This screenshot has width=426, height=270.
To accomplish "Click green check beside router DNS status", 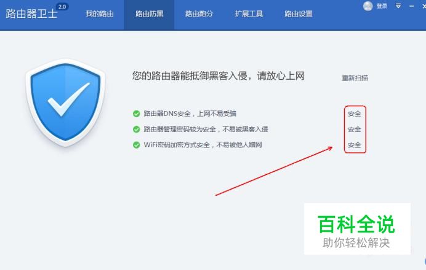I will (x=137, y=114).
